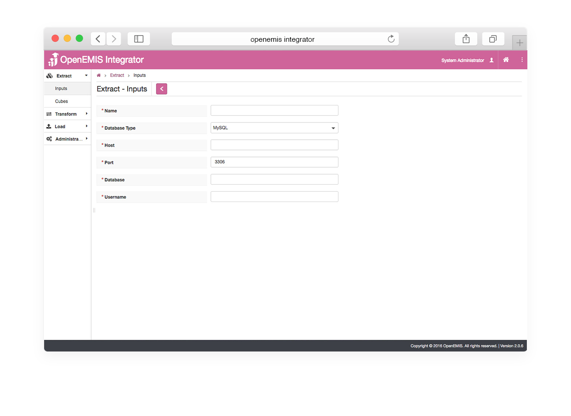Screen dimensions: 571x416
Task: Click the copyright Version 2.0.6 footer text
Action: point(467,346)
